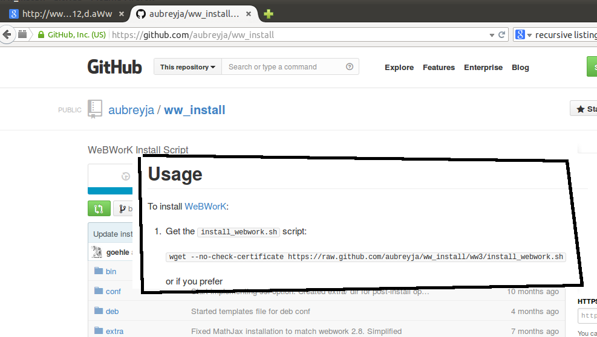Go back with the browser back arrow
The image size is (597, 337).
(x=7, y=34)
